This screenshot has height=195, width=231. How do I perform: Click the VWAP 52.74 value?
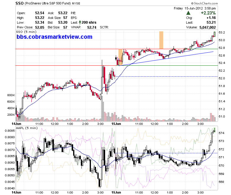(92, 28)
